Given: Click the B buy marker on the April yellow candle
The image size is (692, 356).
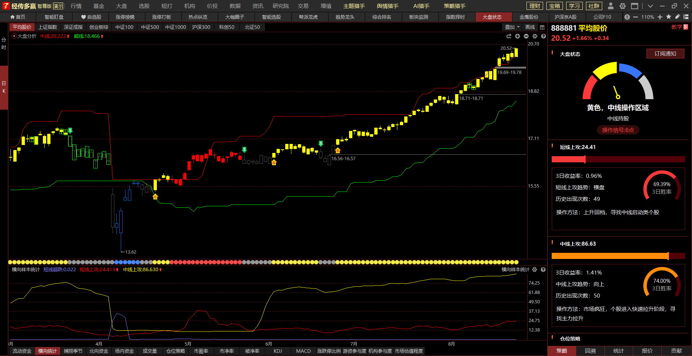Looking at the screenshot, I should tap(155, 197).
